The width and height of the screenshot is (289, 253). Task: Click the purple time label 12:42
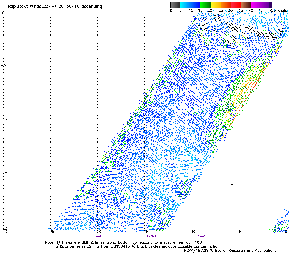[x=200, y=236]
